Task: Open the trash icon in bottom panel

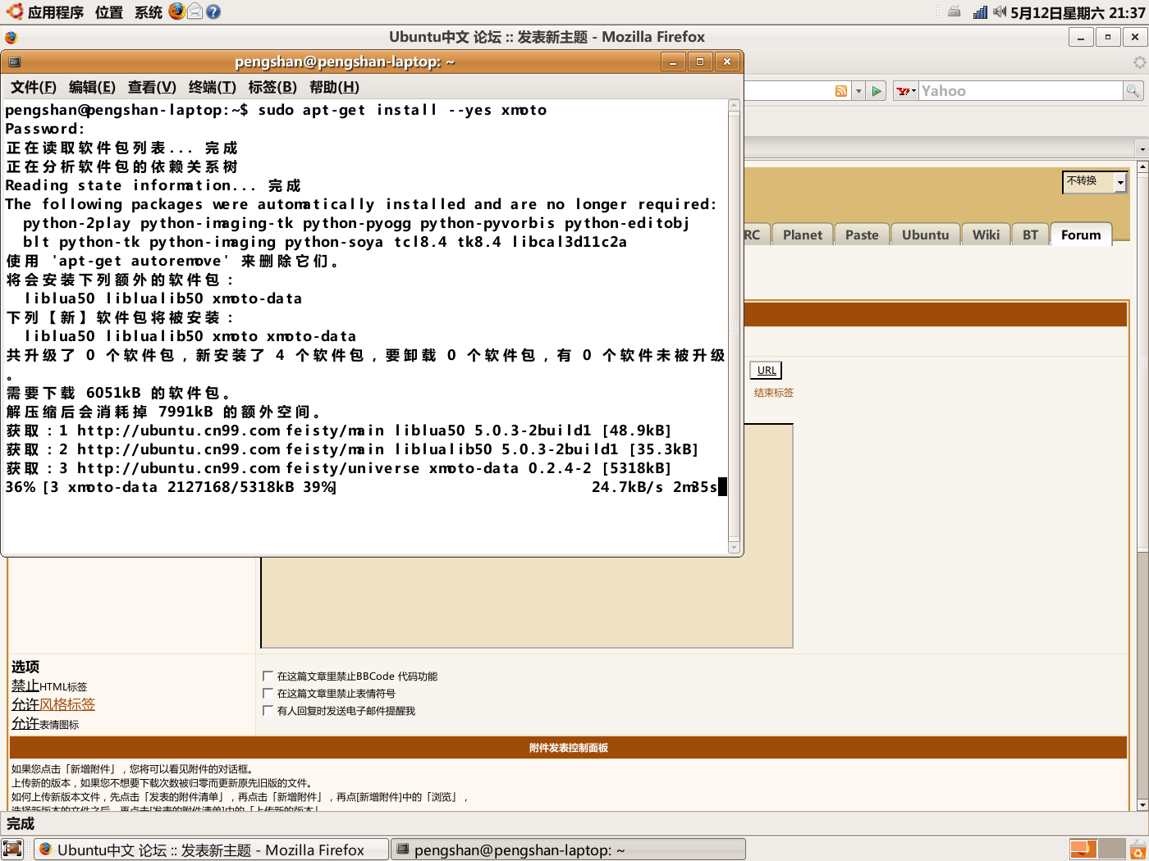Action: point(1138,849)
